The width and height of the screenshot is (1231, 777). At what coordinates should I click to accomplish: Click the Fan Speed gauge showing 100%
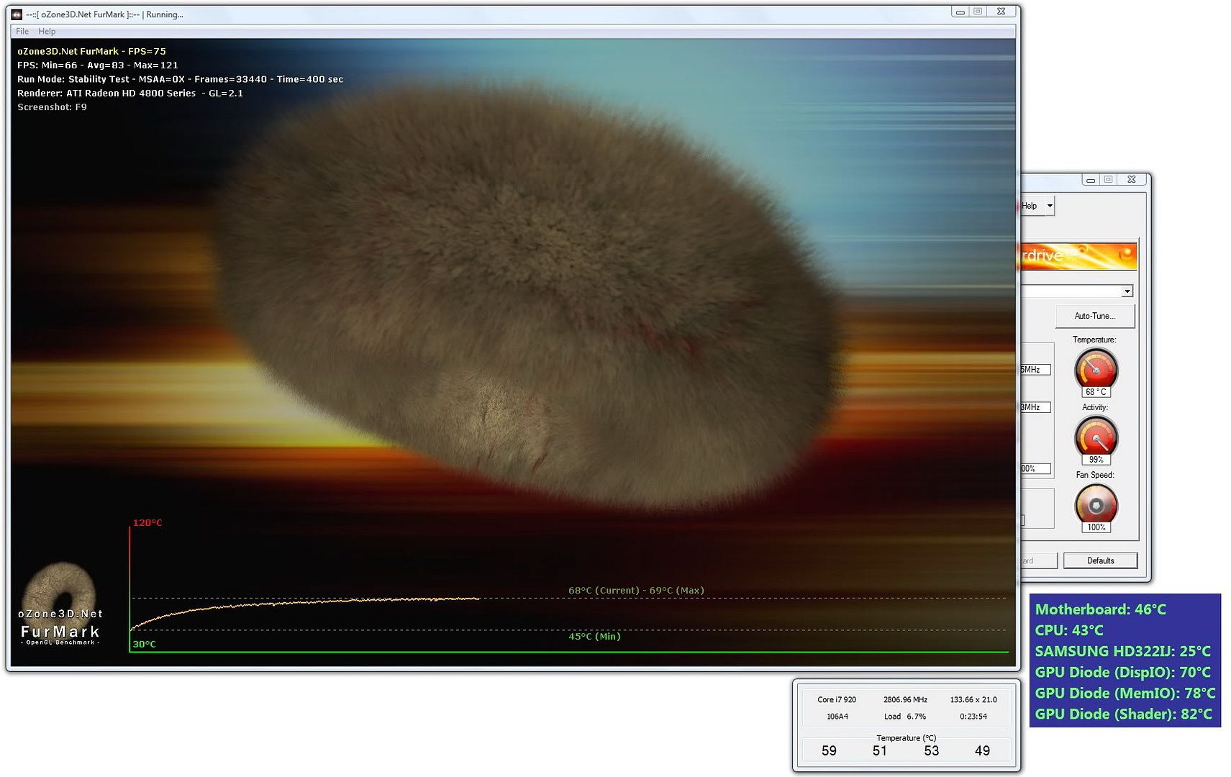coord(1096,504)
